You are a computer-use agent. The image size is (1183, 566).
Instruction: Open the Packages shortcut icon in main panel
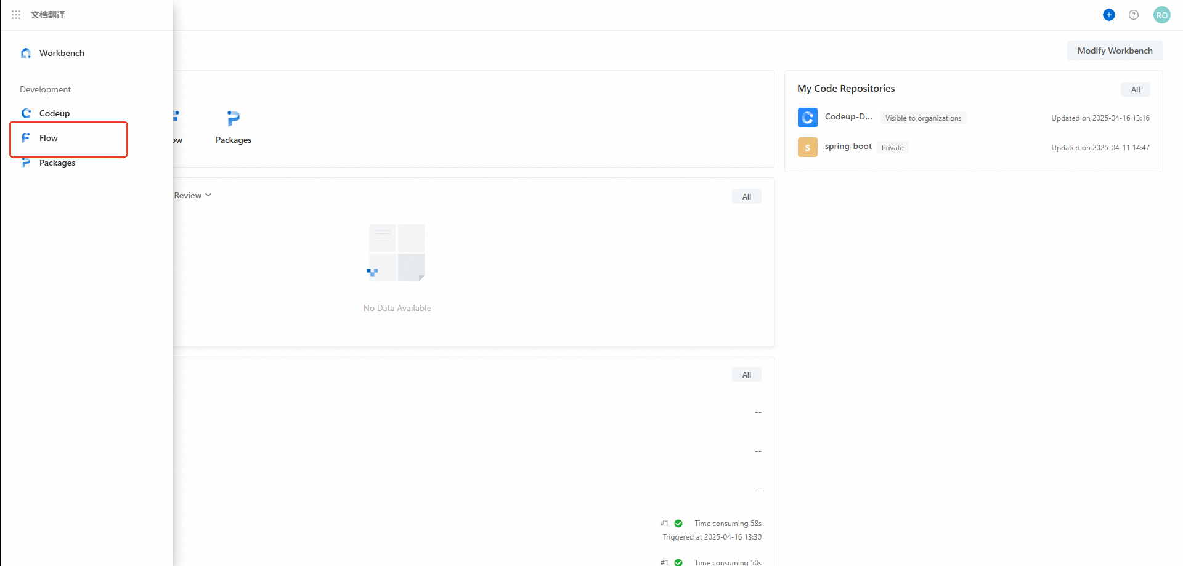pos(234,118)
